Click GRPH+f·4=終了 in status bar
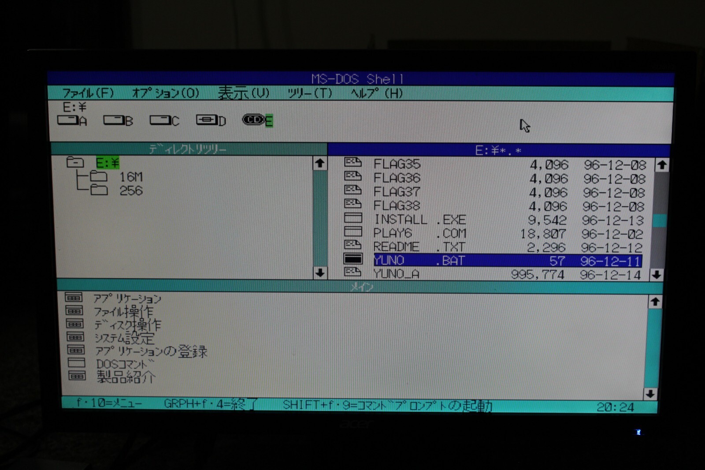This screenshot has height=470, width=705. pyautogui.click(x=211, y=403)
